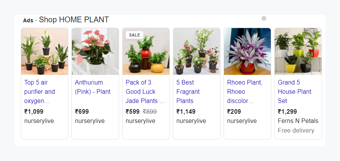340x161 pixels.
Task: Open the Rhoeo plant product image
Action: click(x=247, y=51)
